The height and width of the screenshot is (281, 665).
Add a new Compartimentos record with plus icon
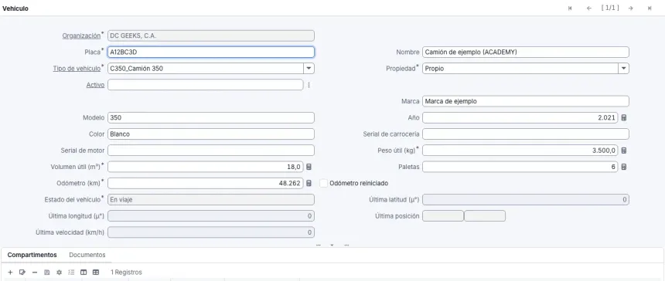point(11,272)
